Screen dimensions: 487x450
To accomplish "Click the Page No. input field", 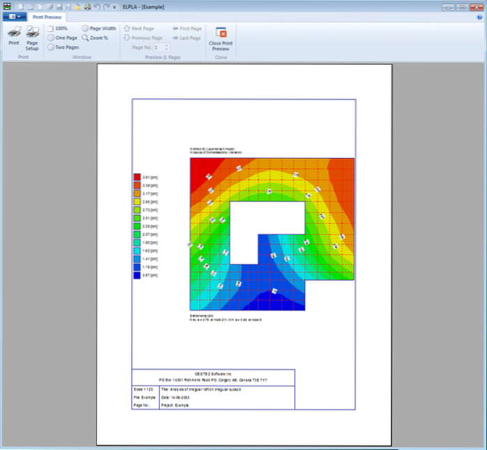I will pyautogui.click(x=156, y=47).
